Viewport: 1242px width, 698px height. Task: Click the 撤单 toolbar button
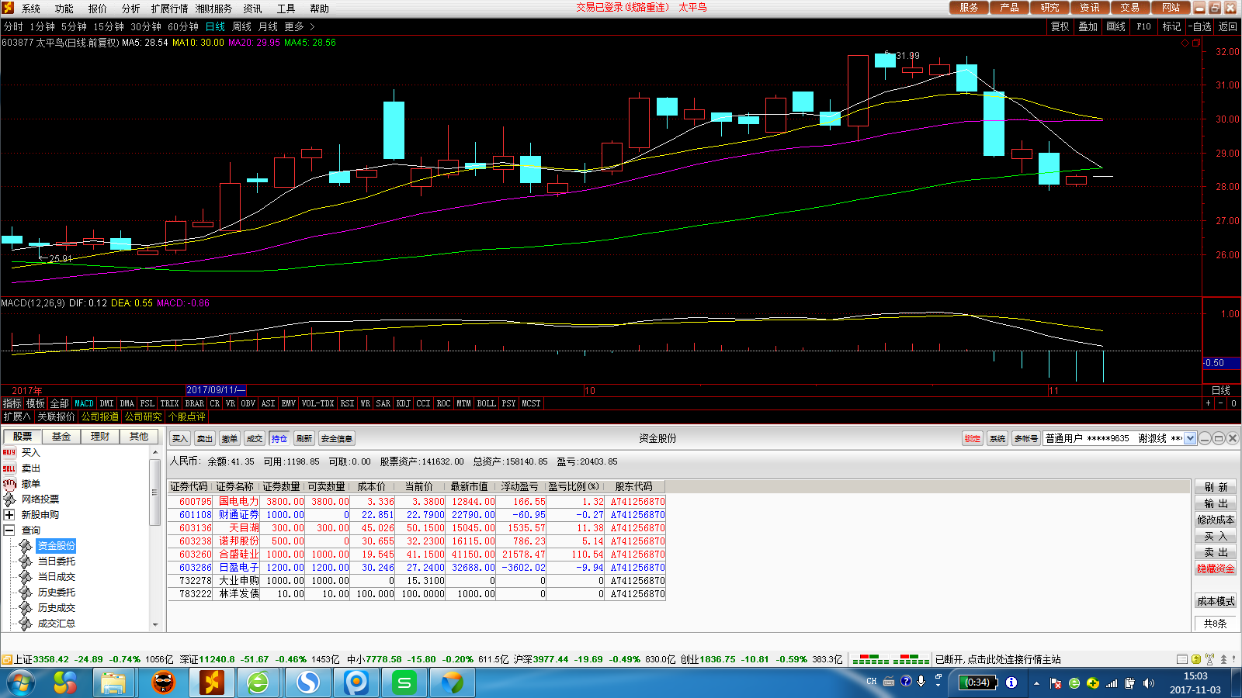[230, 439]
